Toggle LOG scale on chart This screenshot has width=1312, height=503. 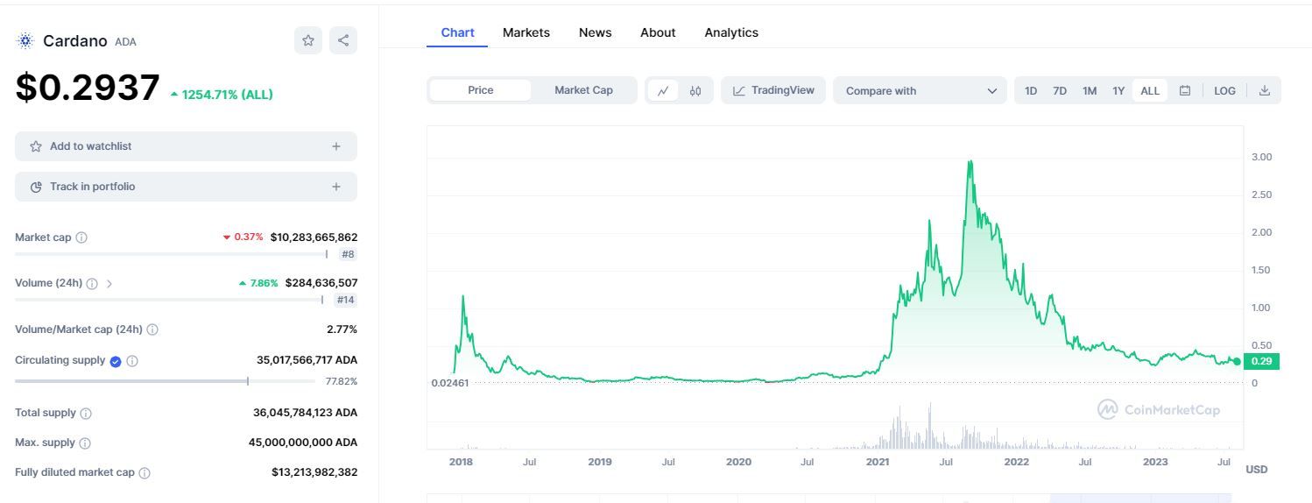(1224, 90)
